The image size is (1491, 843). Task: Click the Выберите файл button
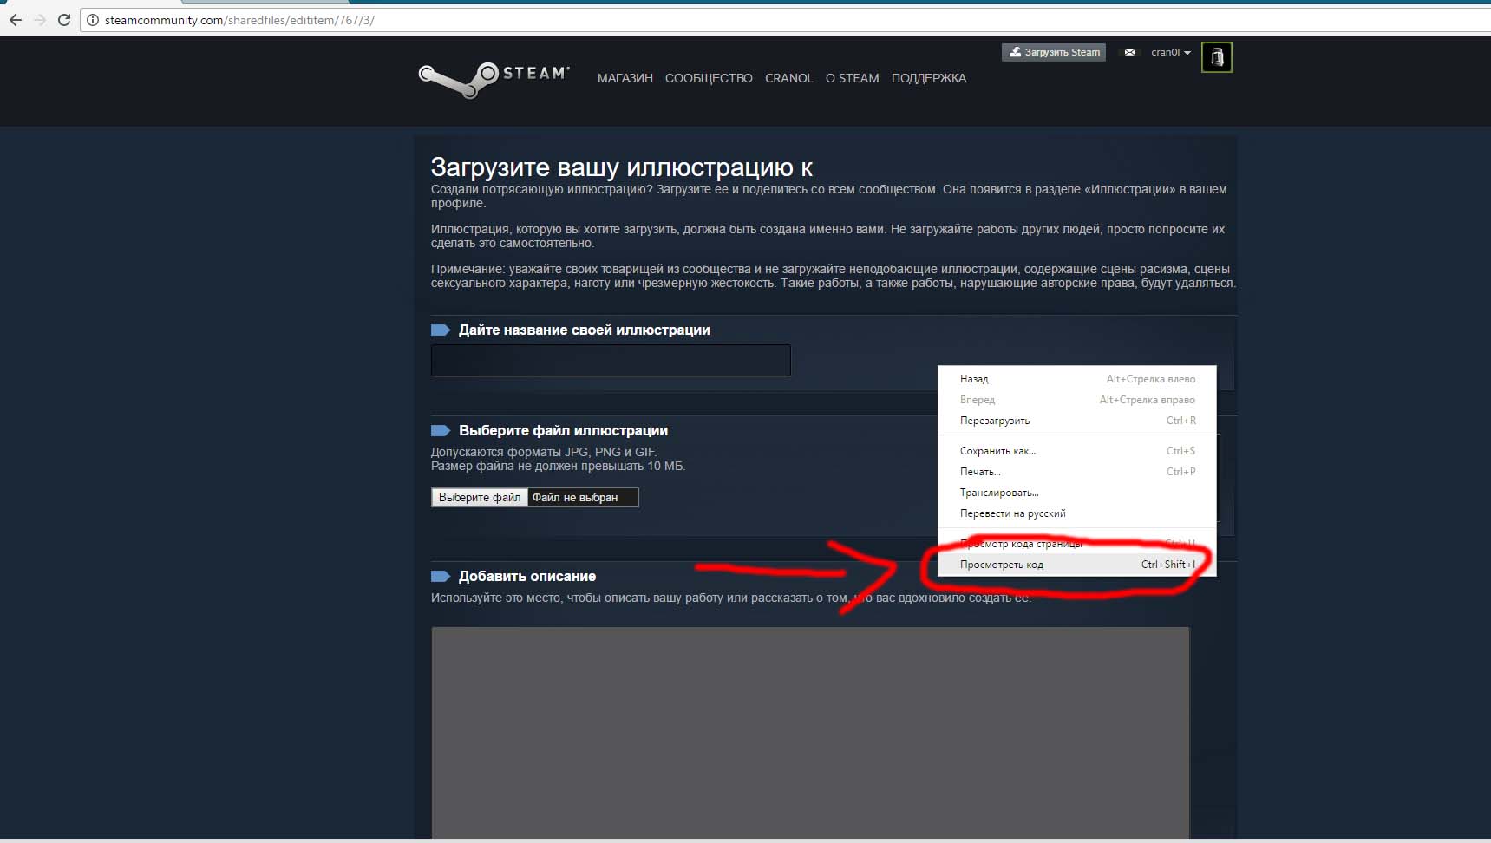480,497
